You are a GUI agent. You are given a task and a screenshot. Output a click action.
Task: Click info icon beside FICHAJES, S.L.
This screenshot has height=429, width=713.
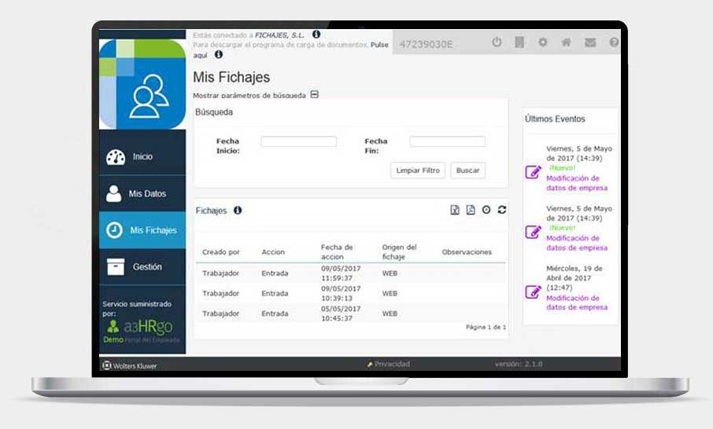tap(316, 35)
